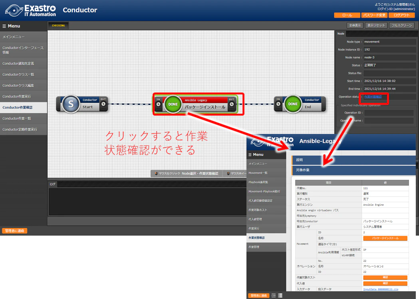The height and width of the screenshot is (299, 419).
Task: Click the Node name field showing node-3
Action: (x=389, y=57)
